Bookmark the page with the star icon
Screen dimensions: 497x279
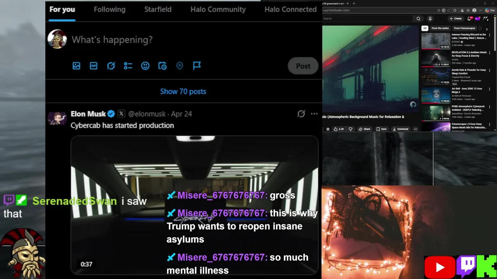tap(448, 10)
